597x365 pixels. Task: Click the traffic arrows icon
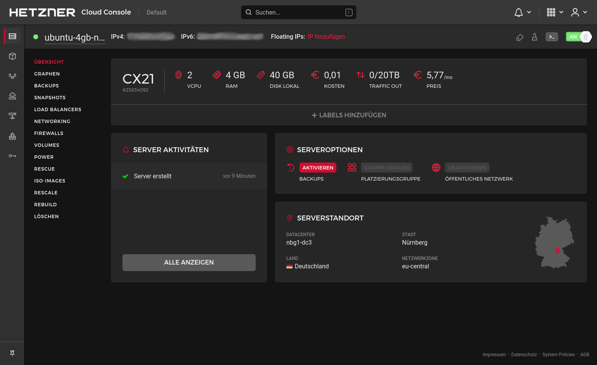360,75
